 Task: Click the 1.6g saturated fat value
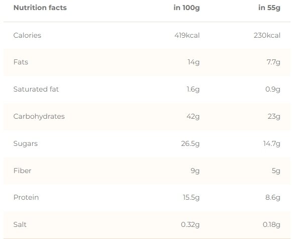(x=193, y=90)
